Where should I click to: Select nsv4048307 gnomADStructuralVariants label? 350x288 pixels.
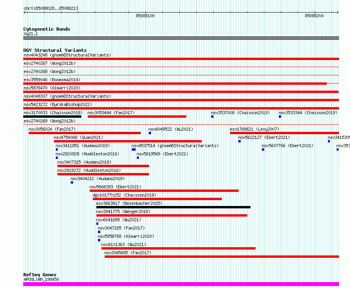[67, 96]
